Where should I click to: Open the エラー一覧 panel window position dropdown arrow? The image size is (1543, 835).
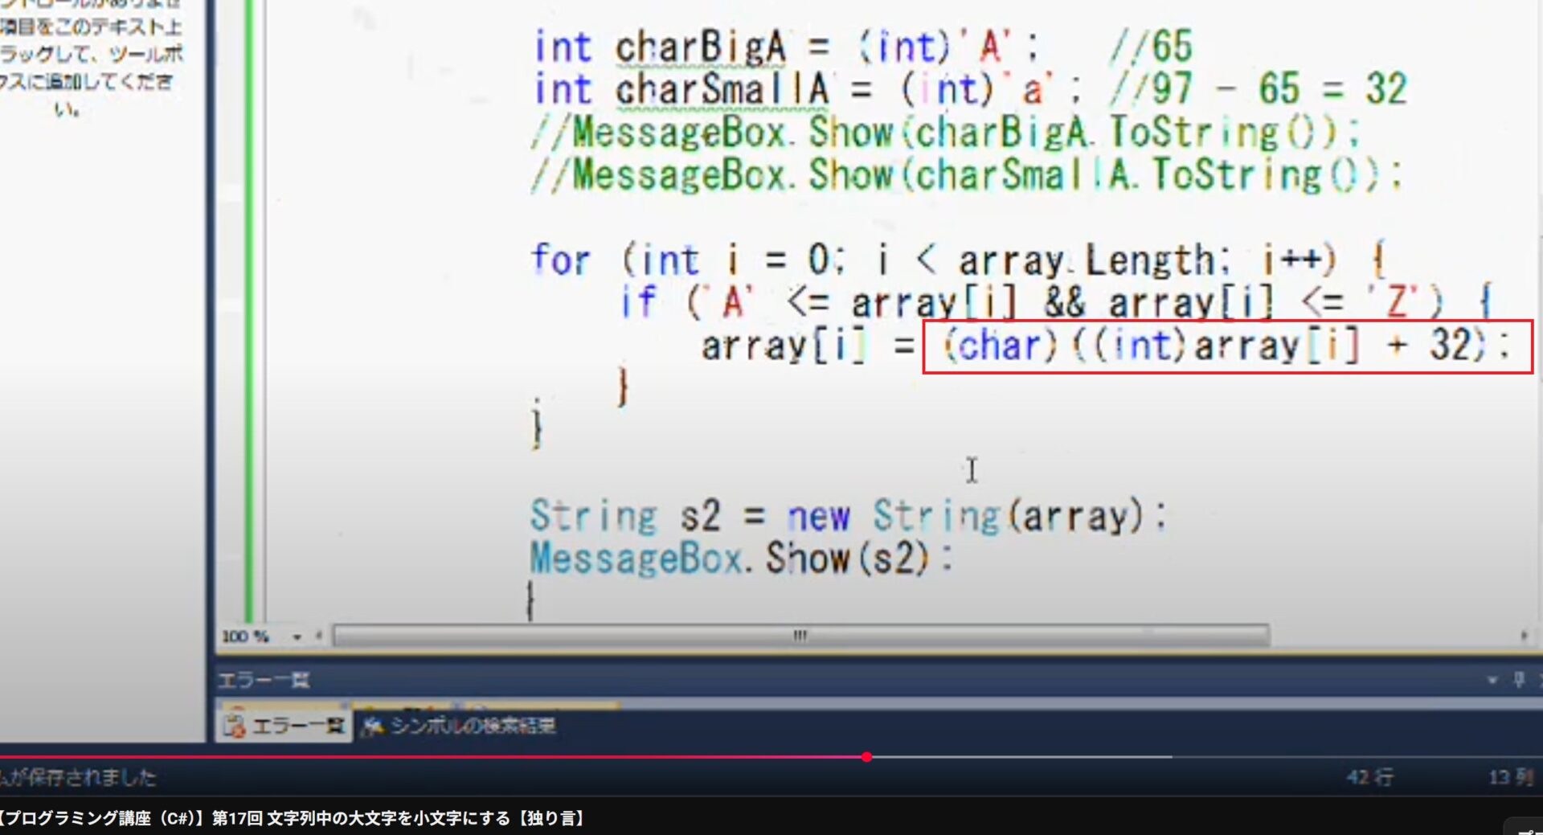tap(1492, 680)
